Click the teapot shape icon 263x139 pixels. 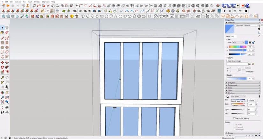coord(161,16)
